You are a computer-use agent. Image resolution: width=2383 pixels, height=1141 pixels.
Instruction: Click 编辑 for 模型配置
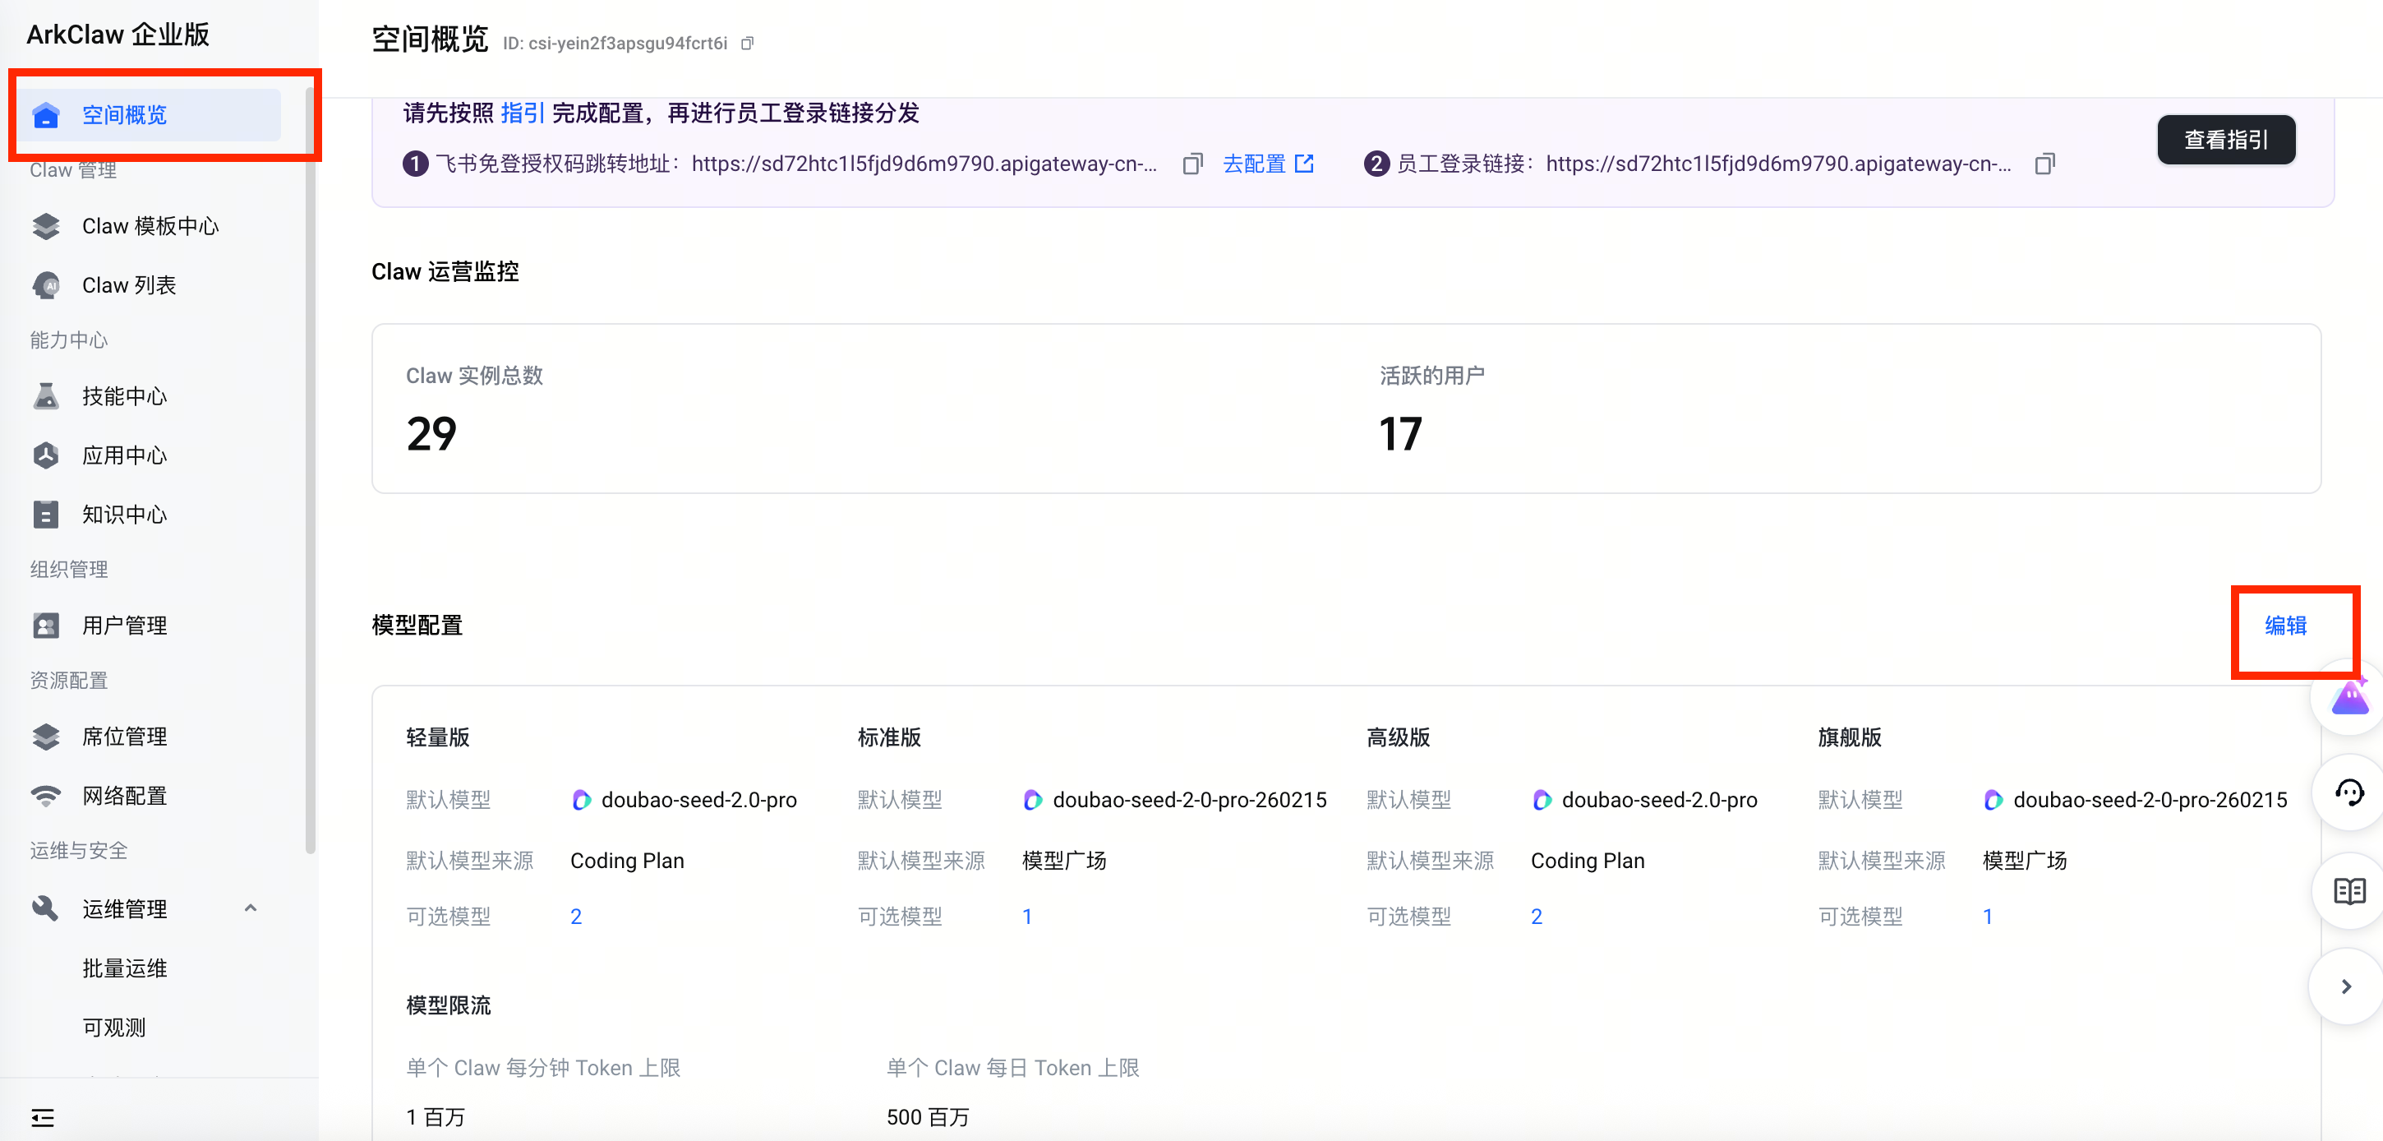pos(2286,626)
